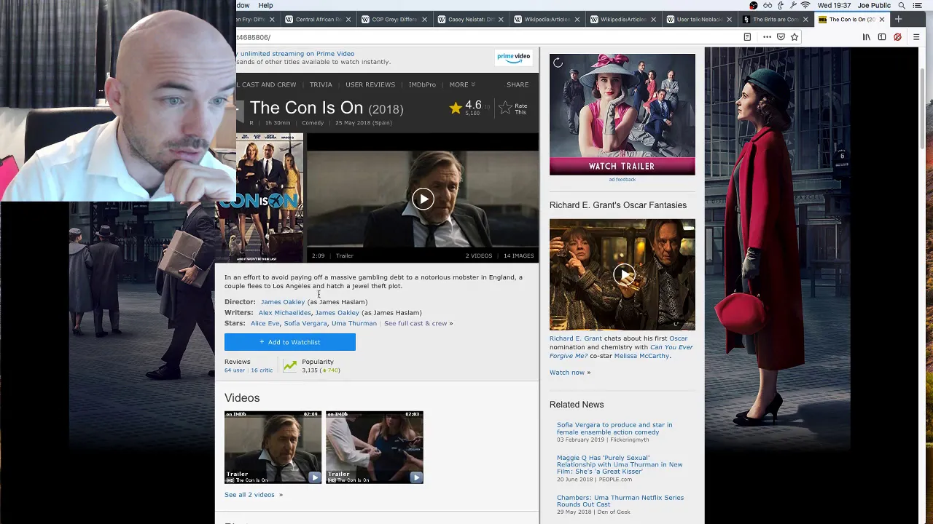Open Uma Thurman's page
The width and height of the screenshot is (933, 524).
pyautogui.click(x=354, y=323)
